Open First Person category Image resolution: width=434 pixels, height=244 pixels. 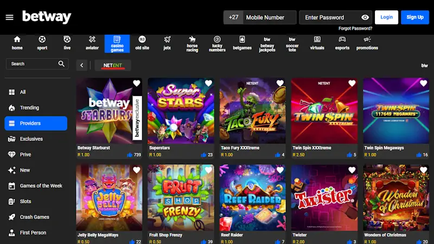coord(36,233)
